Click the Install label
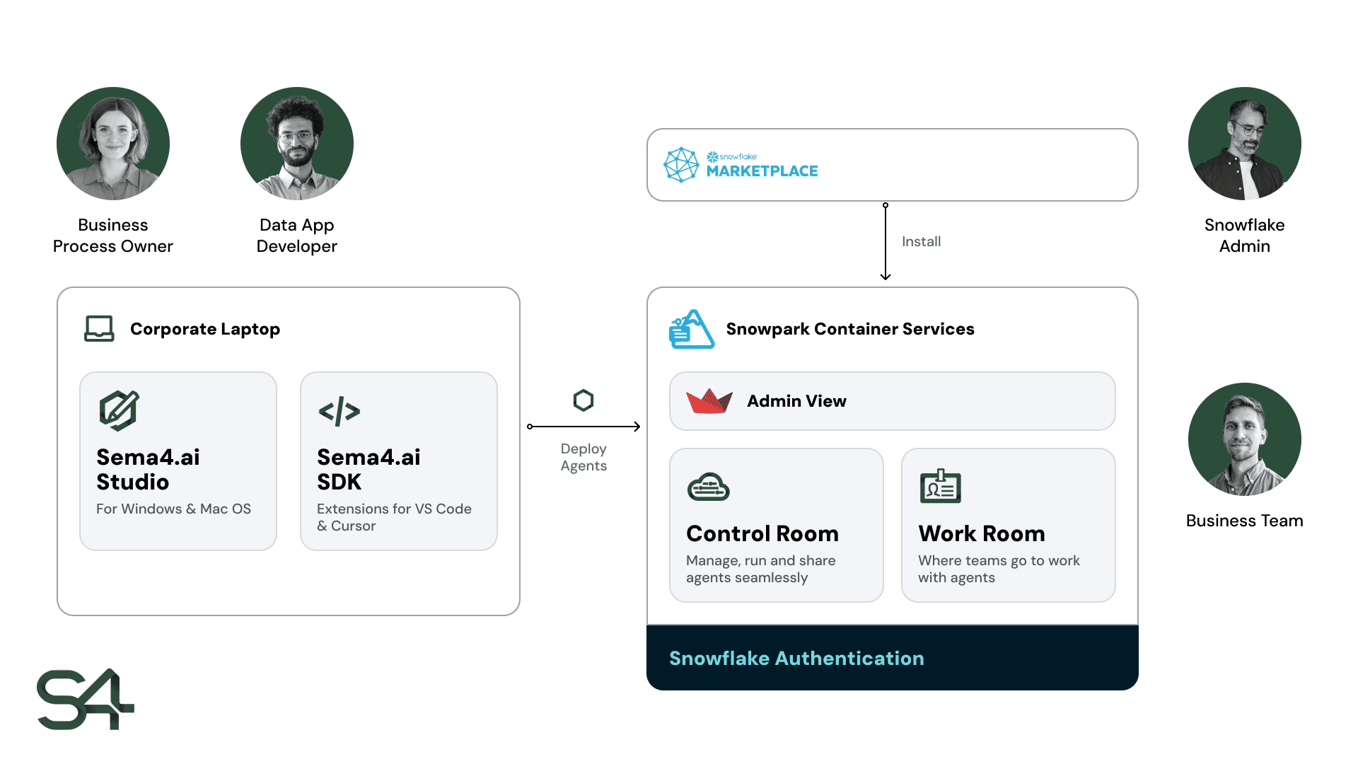The width and height of the screenshot is (1358, 764). tap(921, 241)
